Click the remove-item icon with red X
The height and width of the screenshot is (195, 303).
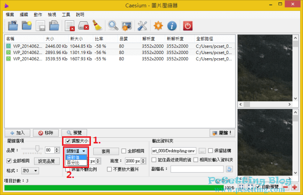(70, 26)
